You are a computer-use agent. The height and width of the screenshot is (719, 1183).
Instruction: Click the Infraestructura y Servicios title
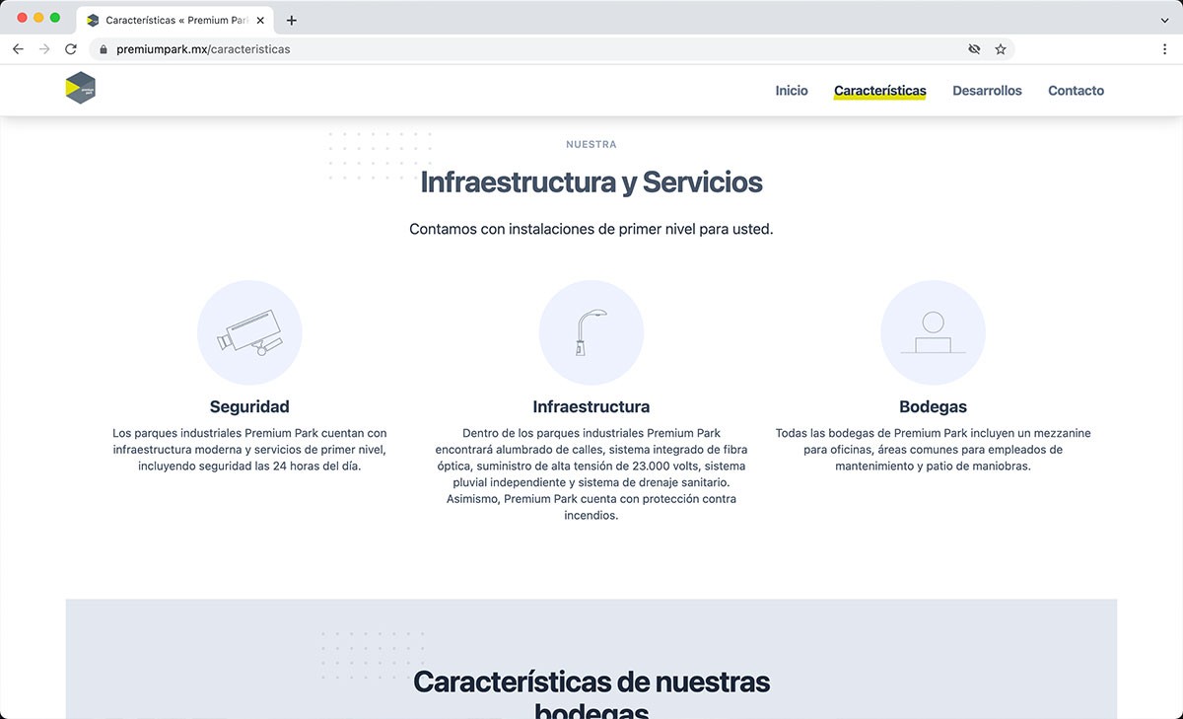click(591, 182)
